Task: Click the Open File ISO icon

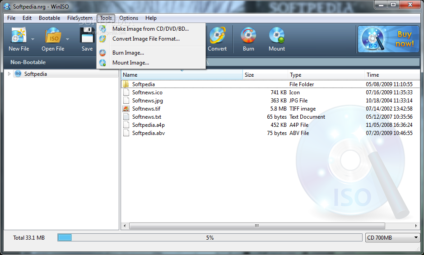Action: click(53, 35)
